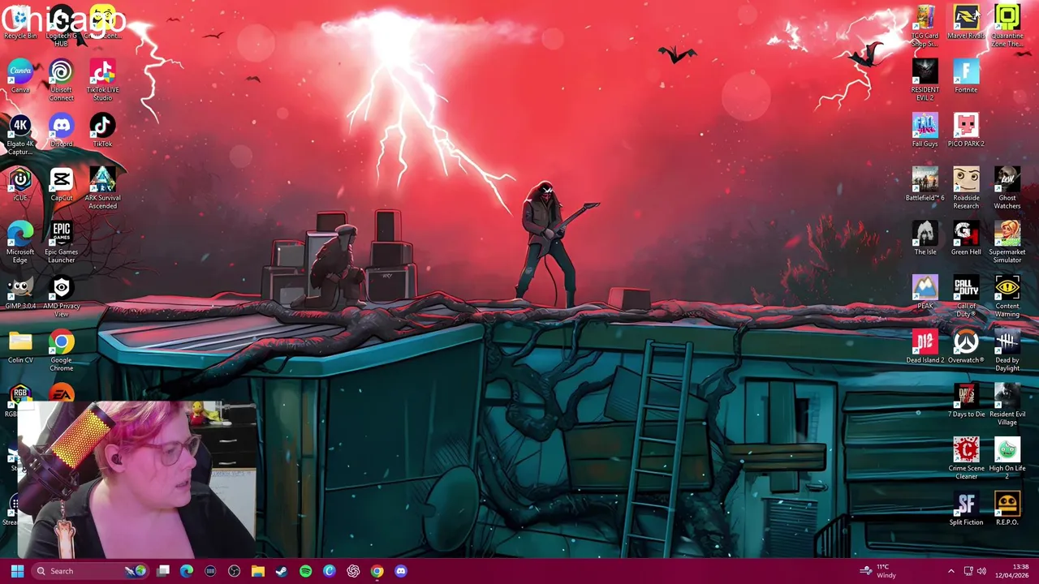The width and height of the screenshot is (1039, 584).
Task: Open the iCUE desktop shortcut
Action: pyautogui.click(x=20, y=184)
